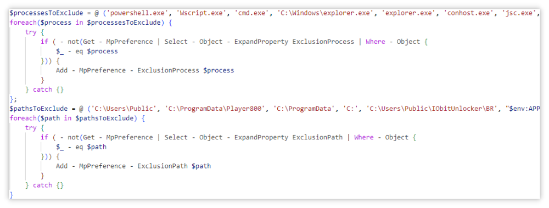Image resolution: width=549 pixels, height=208 pixels.
Task: Click ExclusionProcess in the Add - MpPreference line
Action: tap(168, 70)
